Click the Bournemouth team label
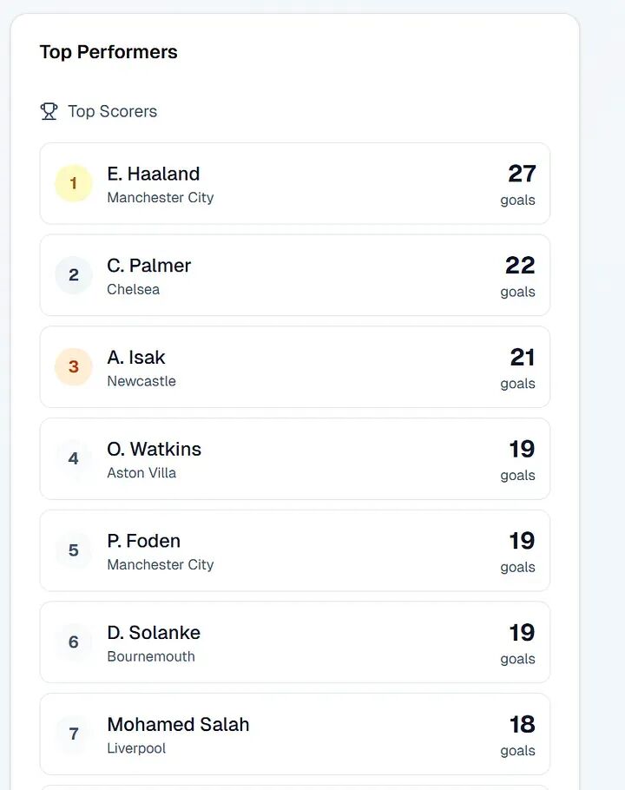Viewport: 625px width, 790px height. [x=151, y=656]
